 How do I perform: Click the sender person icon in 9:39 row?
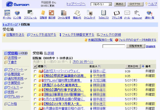[x=91, y=71]
